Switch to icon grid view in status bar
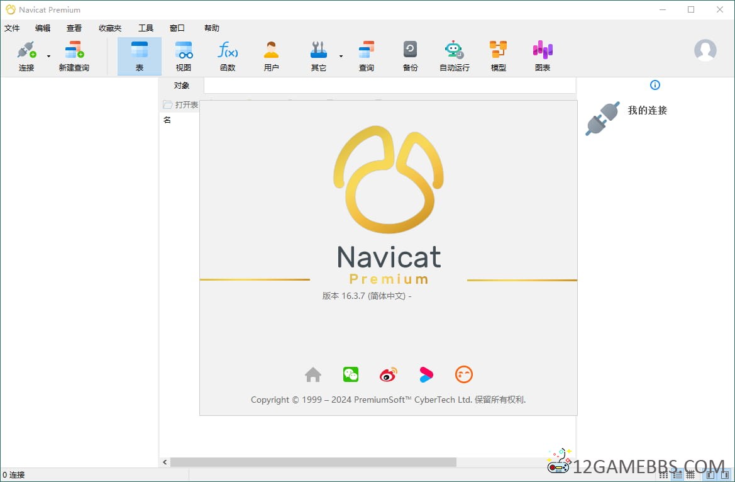This screenshot has height=482, width=735. click(x=664, y=475)
